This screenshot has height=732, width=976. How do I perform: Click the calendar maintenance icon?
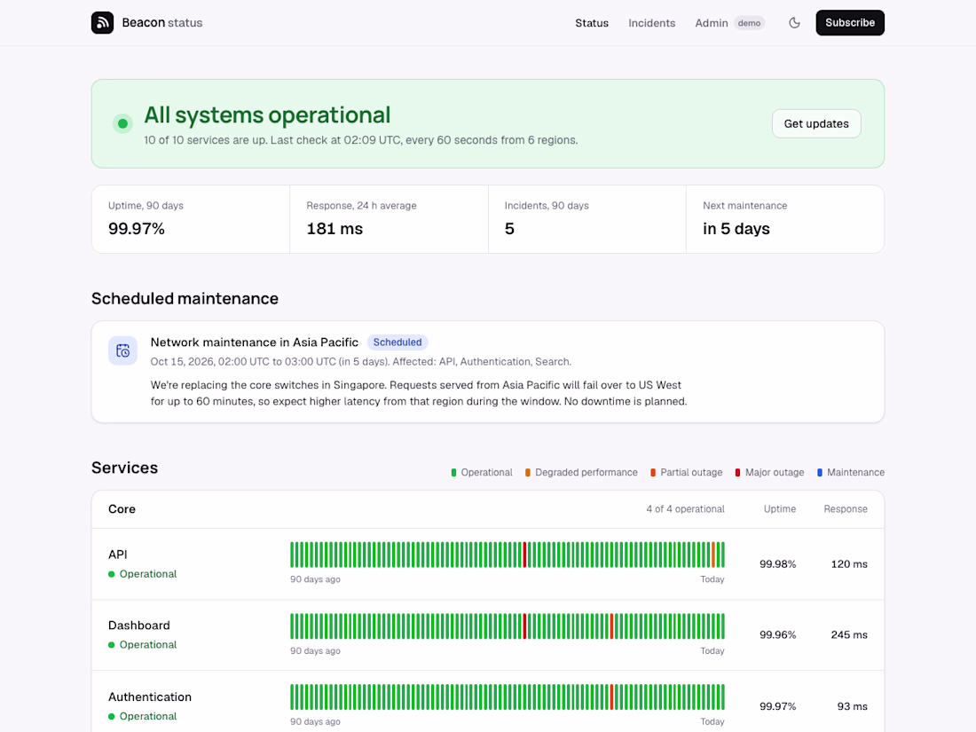pyautogui.click(x=122, y=350)
